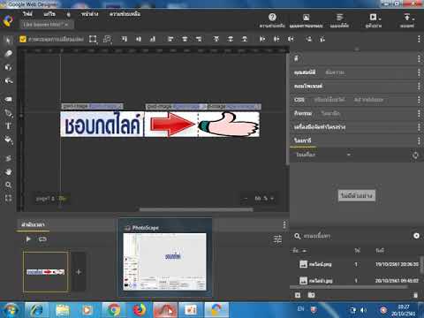The height and width of the screenshot is (318, 424).
Task: Select the Tag tool in left toolbar
Action: 8,99
